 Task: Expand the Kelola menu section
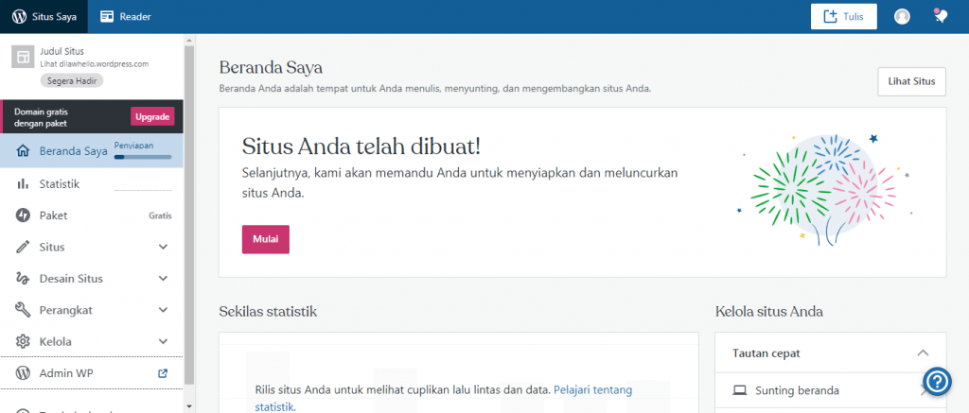tap(163, 341)
